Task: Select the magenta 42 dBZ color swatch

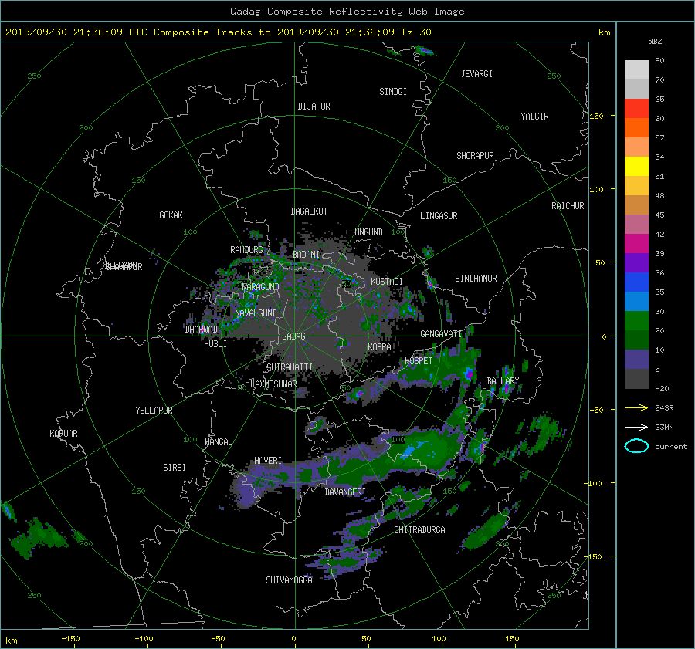Action: click(636, 243)
